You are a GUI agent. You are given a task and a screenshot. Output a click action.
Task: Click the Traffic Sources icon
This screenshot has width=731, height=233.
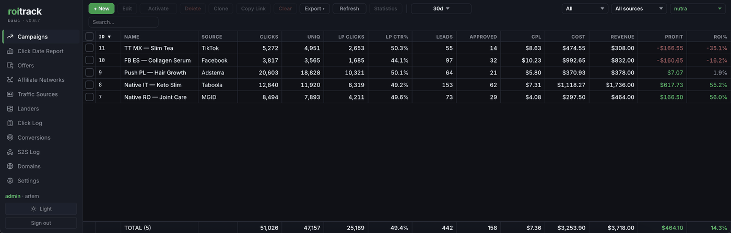10,94
